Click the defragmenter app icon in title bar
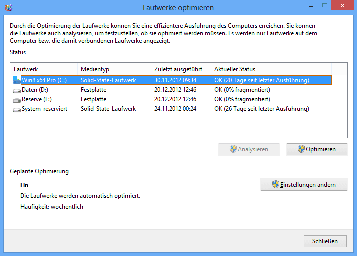Image resolution: width=357 pixels, height=256 pixels. pos(8,8)
